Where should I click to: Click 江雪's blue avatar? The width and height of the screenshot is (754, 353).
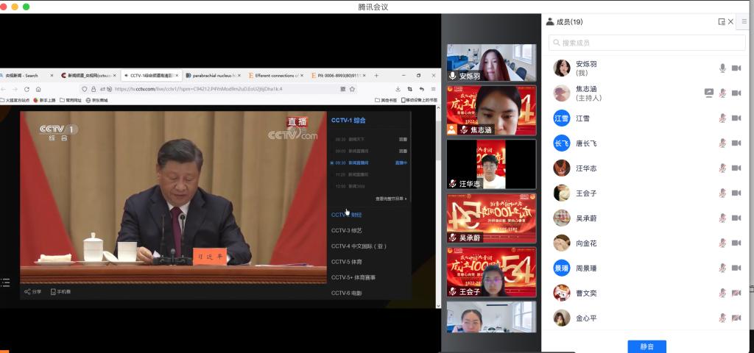[562, 118]
